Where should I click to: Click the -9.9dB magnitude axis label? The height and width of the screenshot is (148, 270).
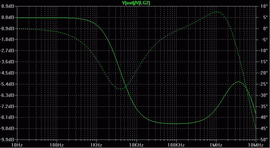coord(7,140)
